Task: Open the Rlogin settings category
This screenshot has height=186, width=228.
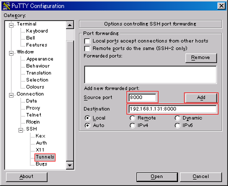Action: [x=33, y=122]
